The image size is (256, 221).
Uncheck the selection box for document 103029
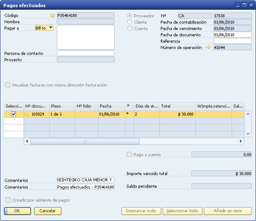tap(14, 114)
